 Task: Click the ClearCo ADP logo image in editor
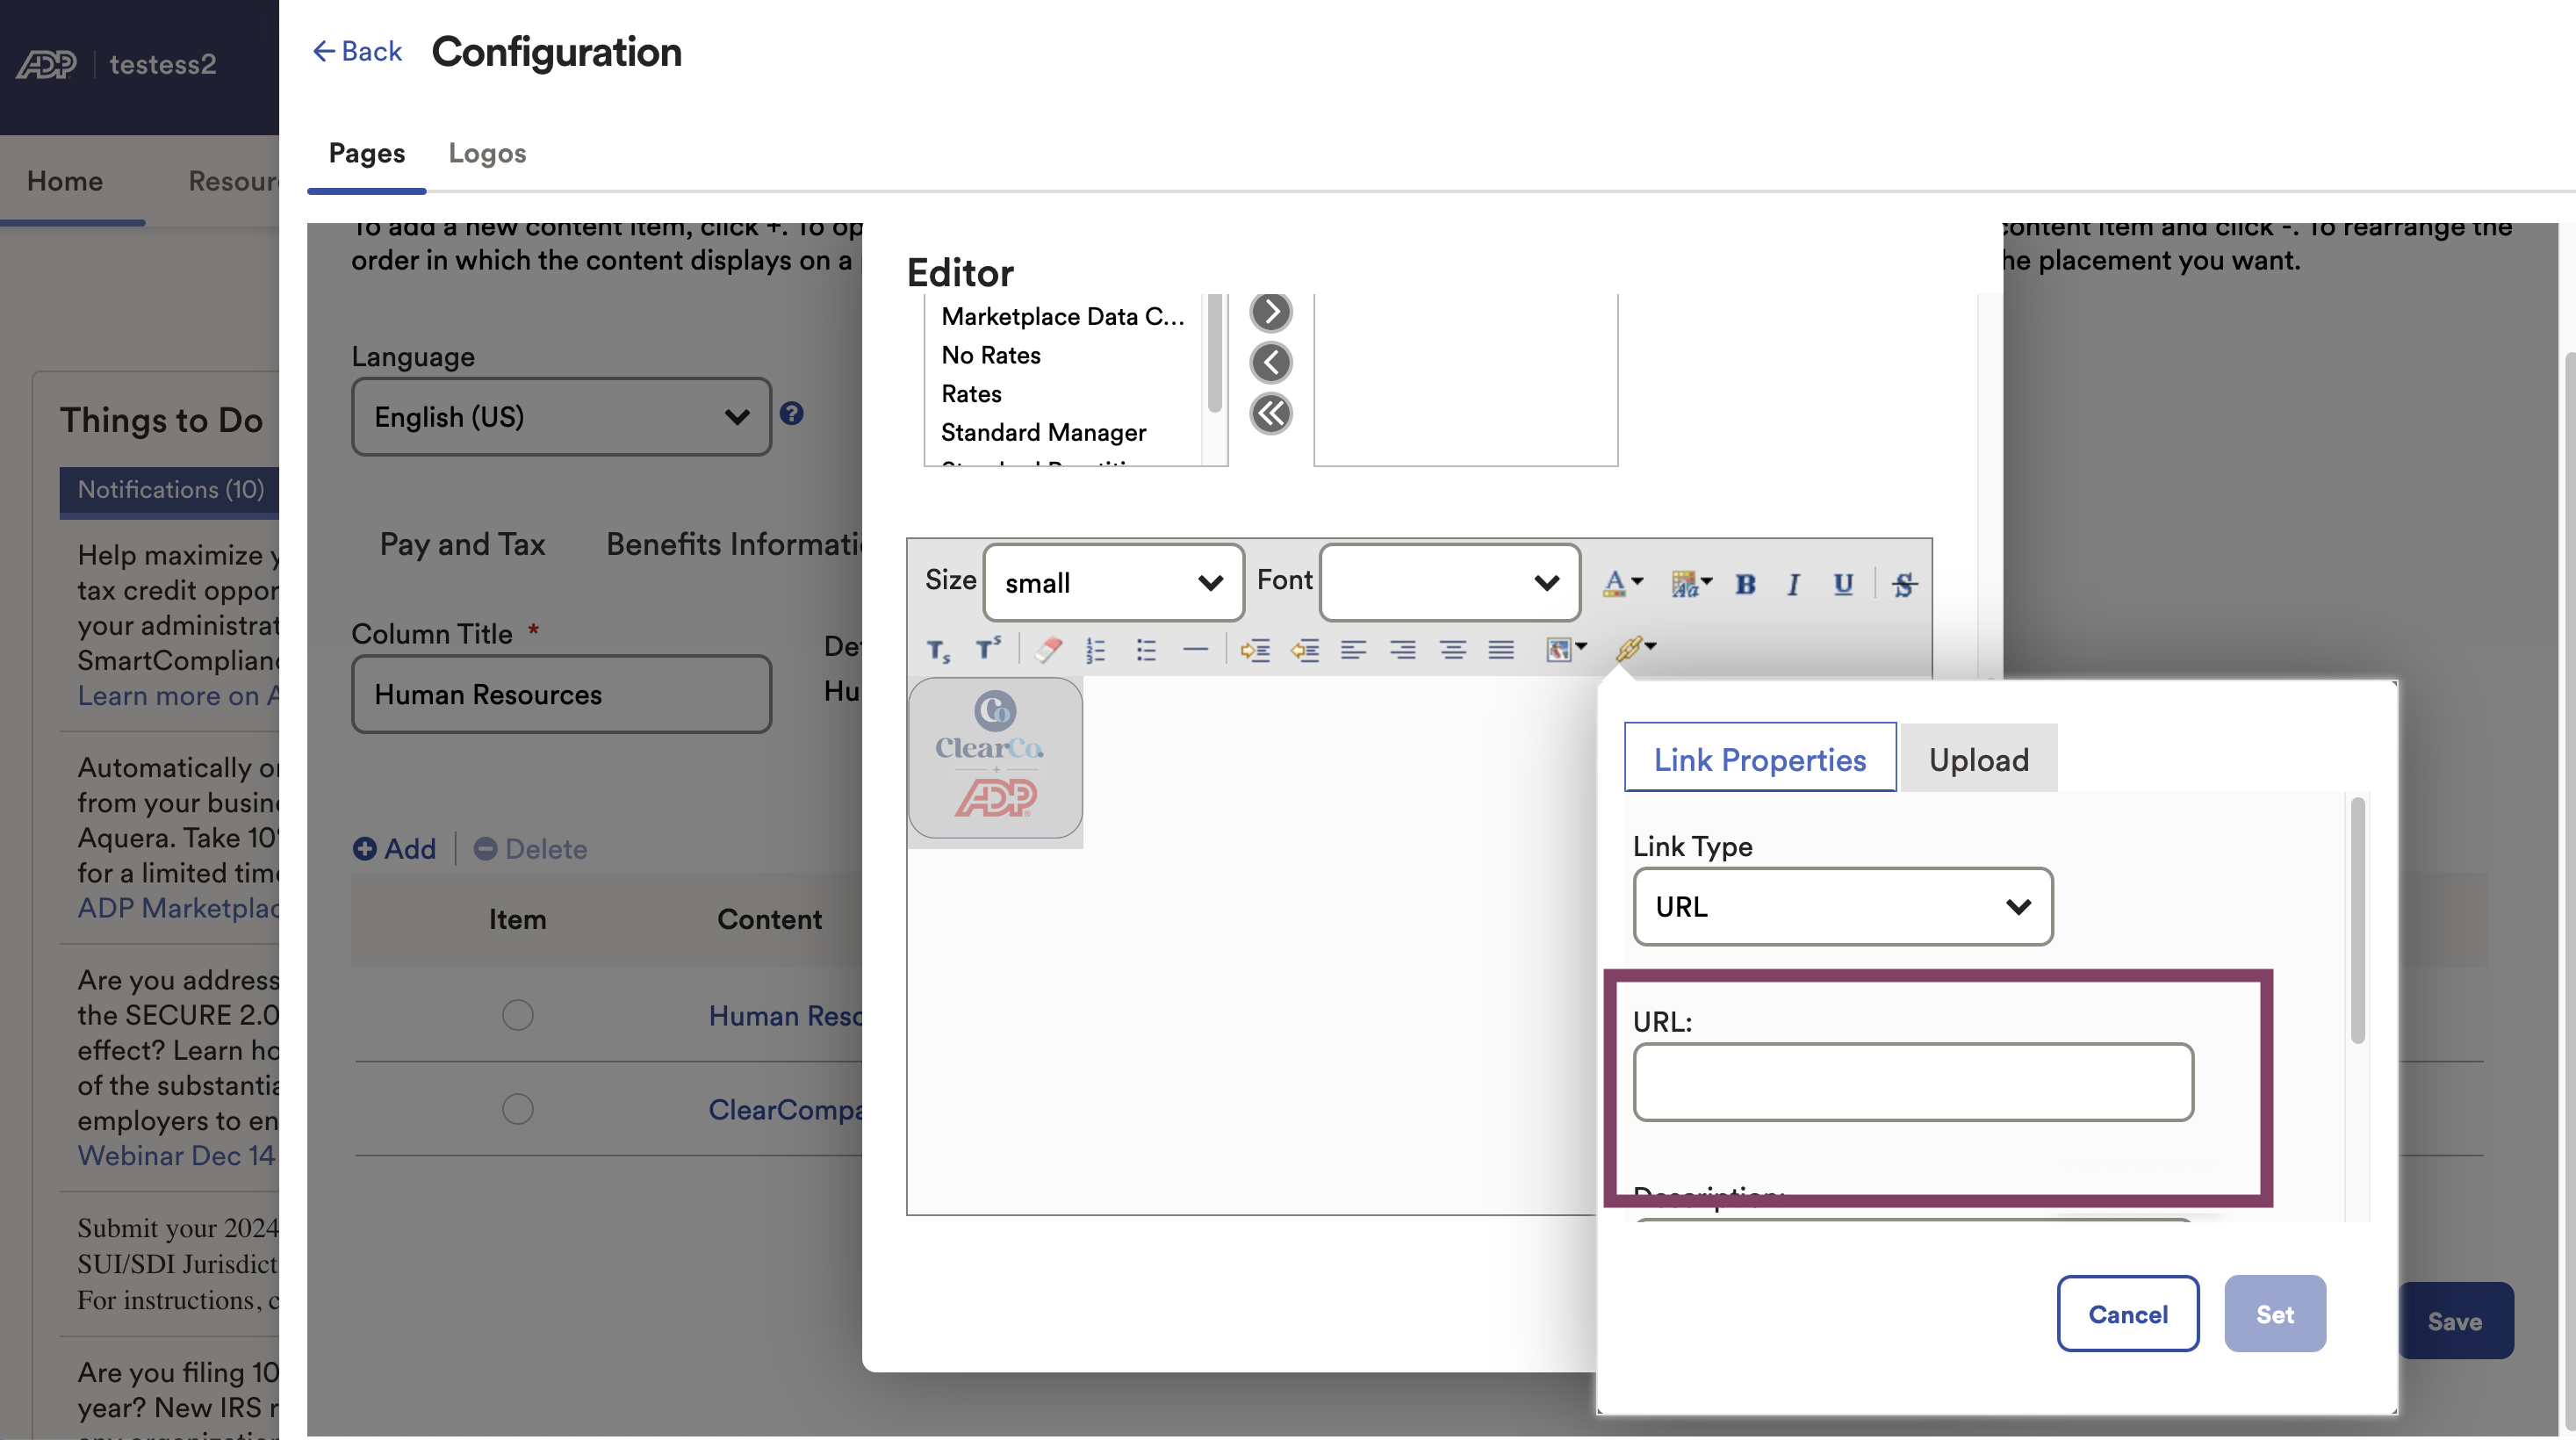tap(995, 757)
